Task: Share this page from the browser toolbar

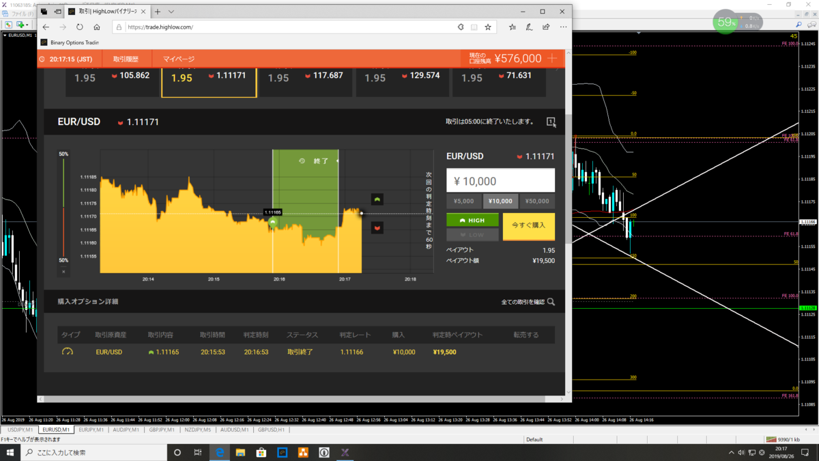Action: click(x=546, y=27)
